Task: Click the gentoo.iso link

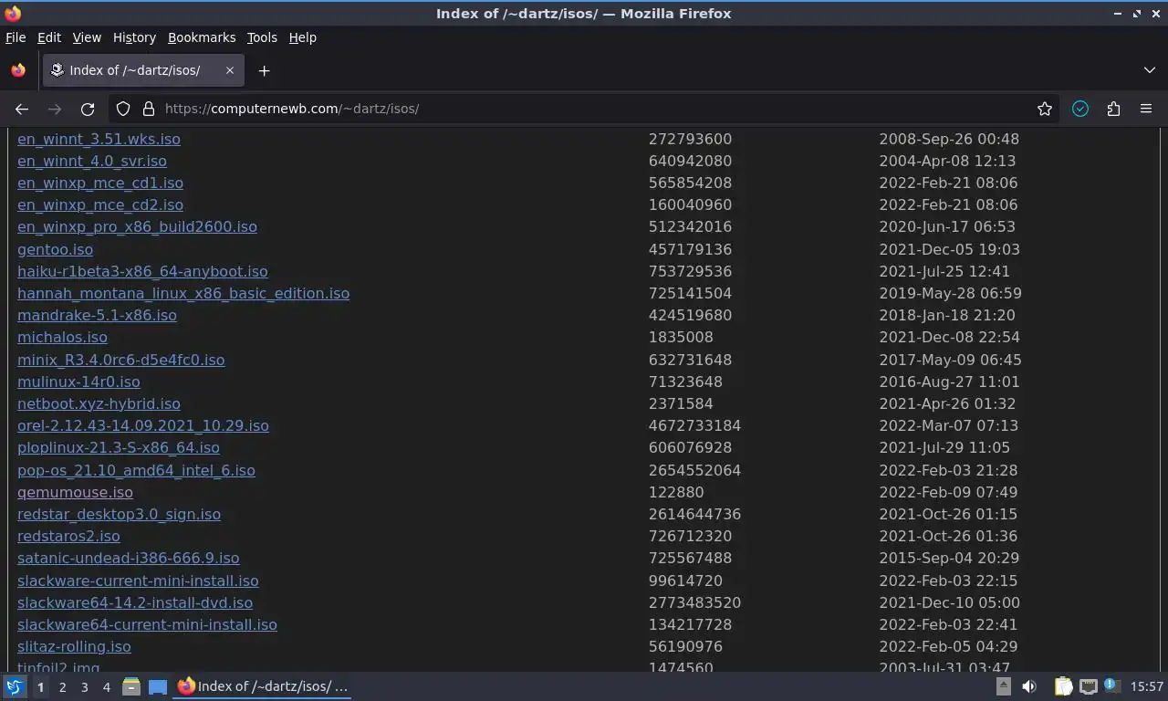Action: click(55, 249)
